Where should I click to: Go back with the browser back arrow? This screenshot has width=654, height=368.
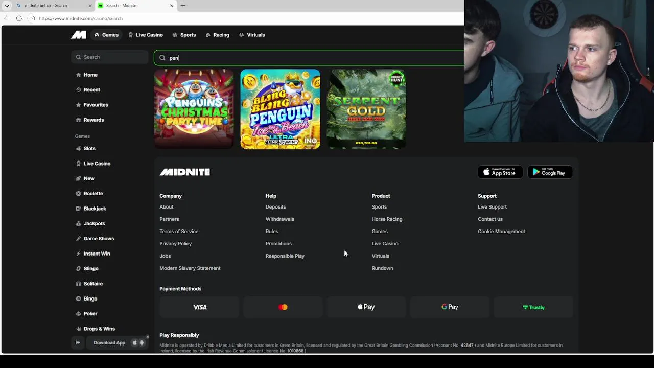click(6, 18)
